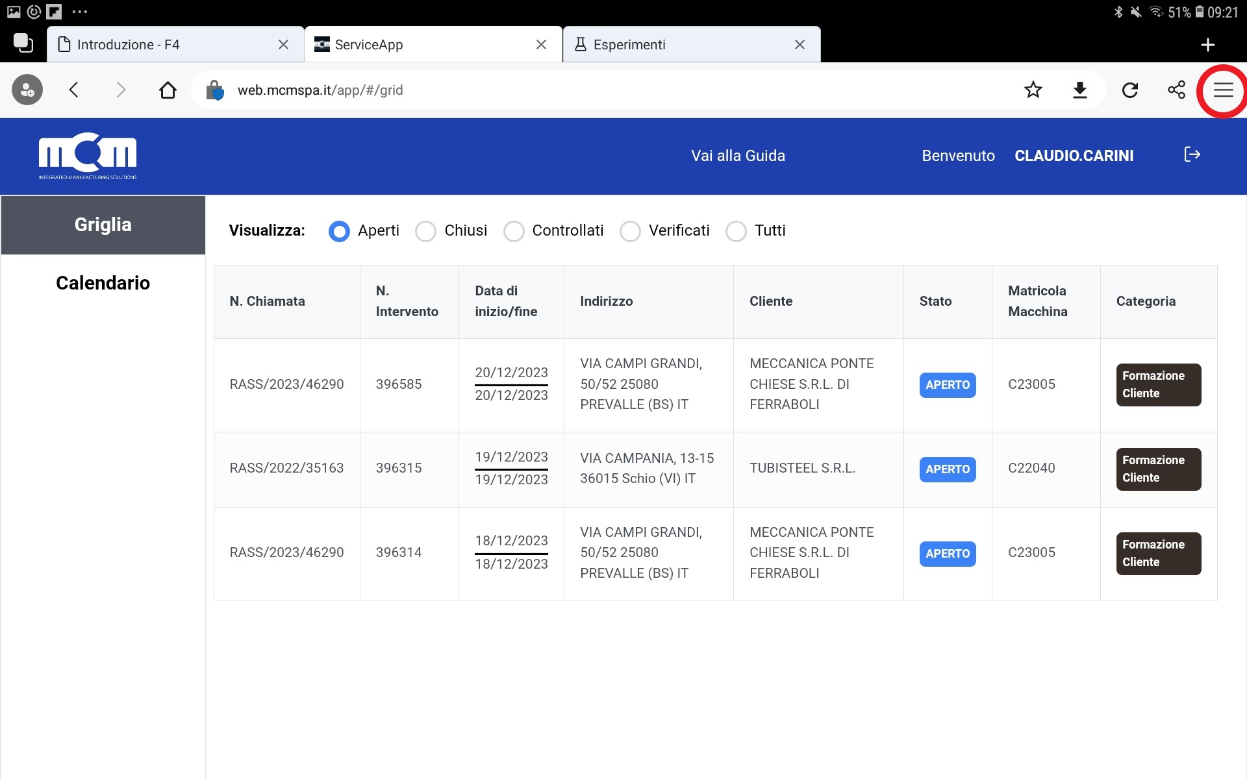This screenshot has height=779, width=1247.
Task: Close the Introduzione - F4 tab
Action: pyautogui.click(x=283, y=45)
